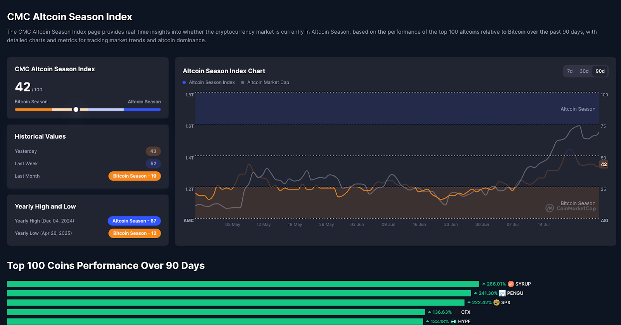
Task: Click the CMC Altcoin Season Index page title
Action: point(70,17)
